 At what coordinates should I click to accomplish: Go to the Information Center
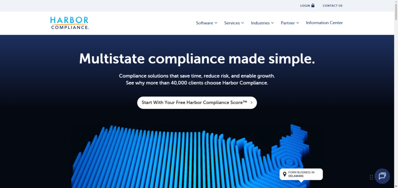point(325,23)
